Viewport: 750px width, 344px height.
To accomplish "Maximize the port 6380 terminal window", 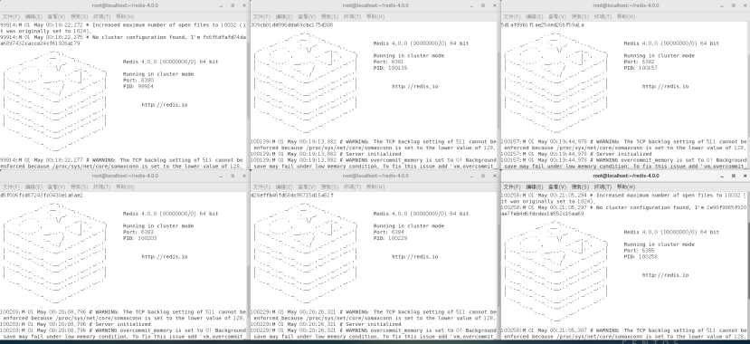I will point(233,5).
